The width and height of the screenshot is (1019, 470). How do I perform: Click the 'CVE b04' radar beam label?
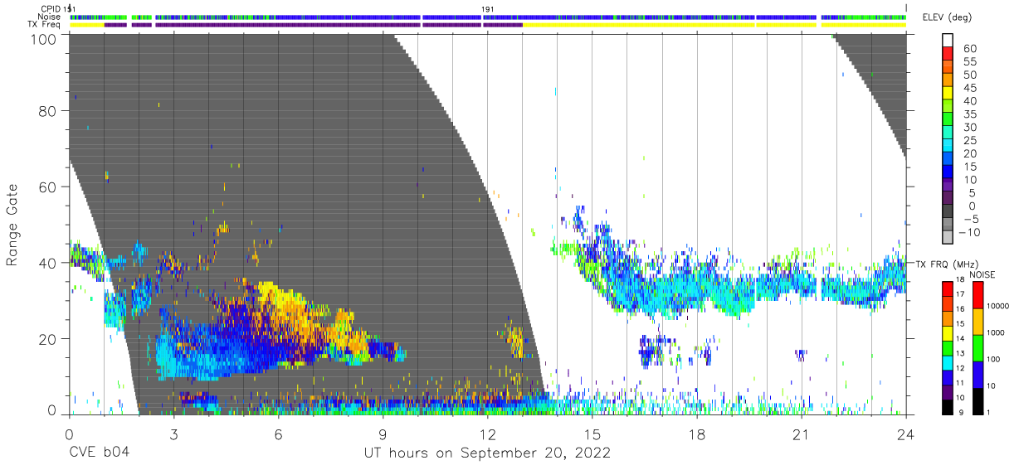pyautogui.click(x=99, y=453)
